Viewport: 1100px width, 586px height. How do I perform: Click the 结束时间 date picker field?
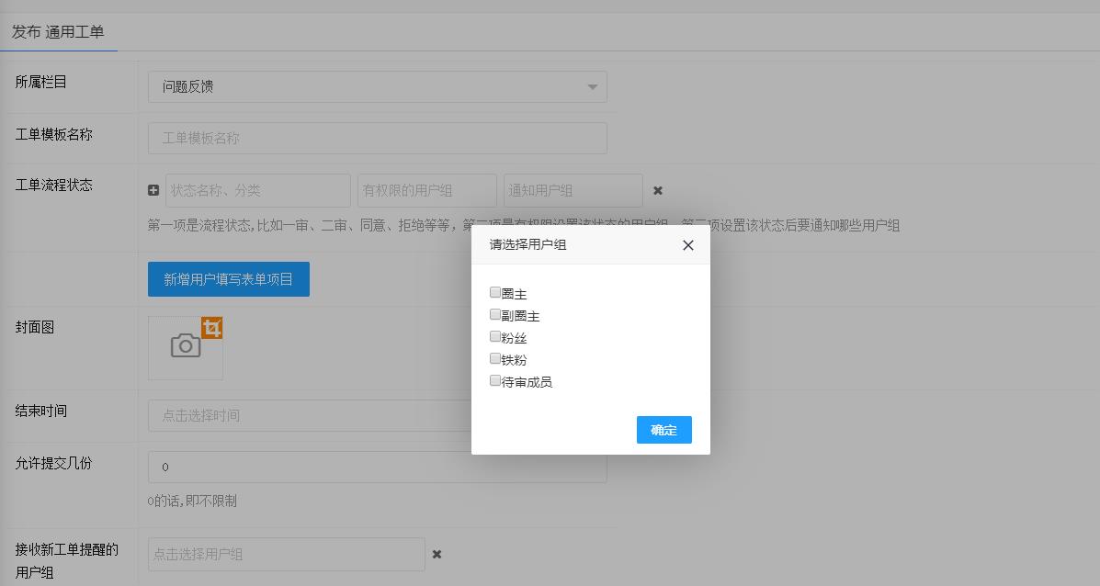(x=309, y=416)
